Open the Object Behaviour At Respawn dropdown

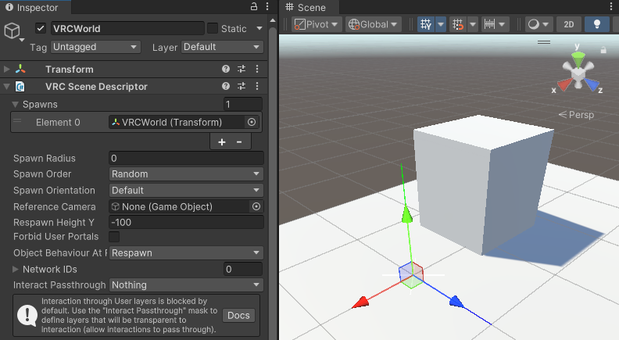(186, 252)
